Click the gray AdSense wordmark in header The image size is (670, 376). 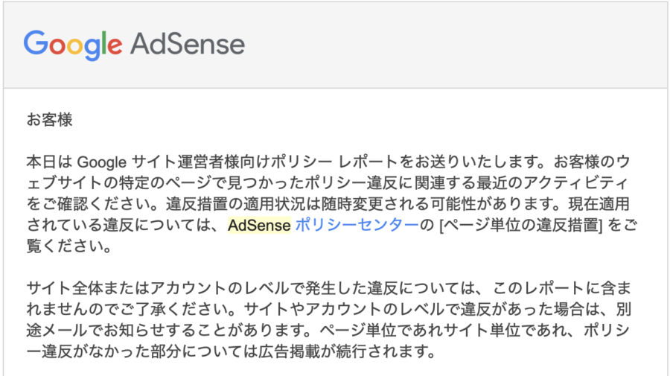(x=188, y=44)
